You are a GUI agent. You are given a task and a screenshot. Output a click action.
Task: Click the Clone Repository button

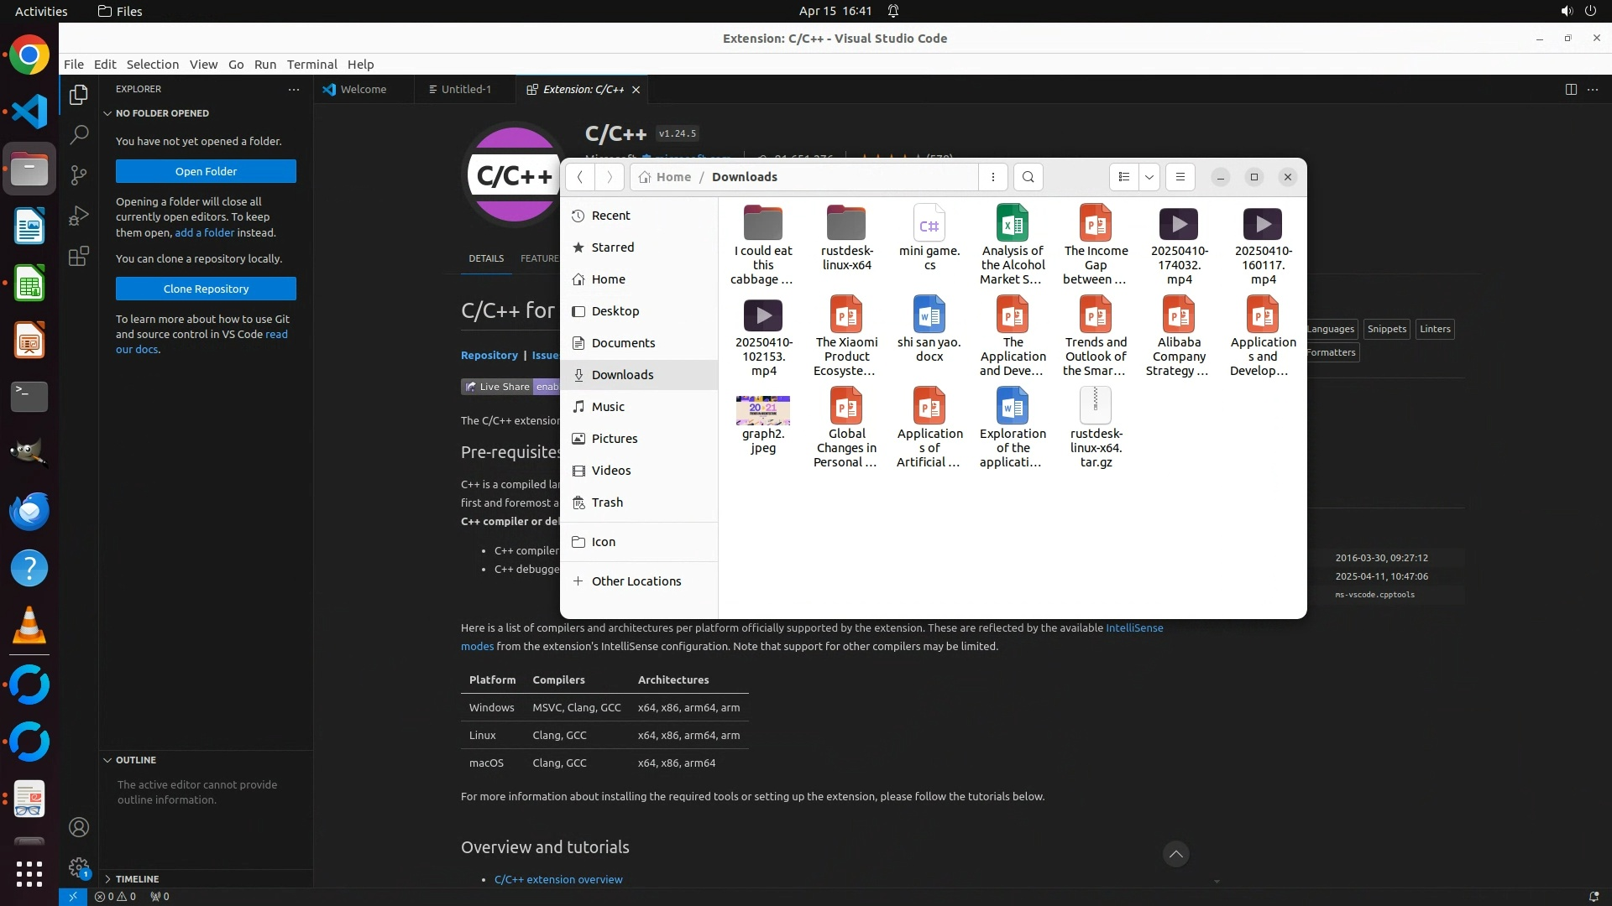click(206, 289)
